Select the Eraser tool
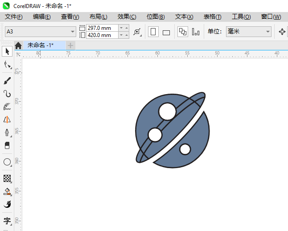Viewport: 288px width, 231px height. pyautogui.click(x=7, y=145)
